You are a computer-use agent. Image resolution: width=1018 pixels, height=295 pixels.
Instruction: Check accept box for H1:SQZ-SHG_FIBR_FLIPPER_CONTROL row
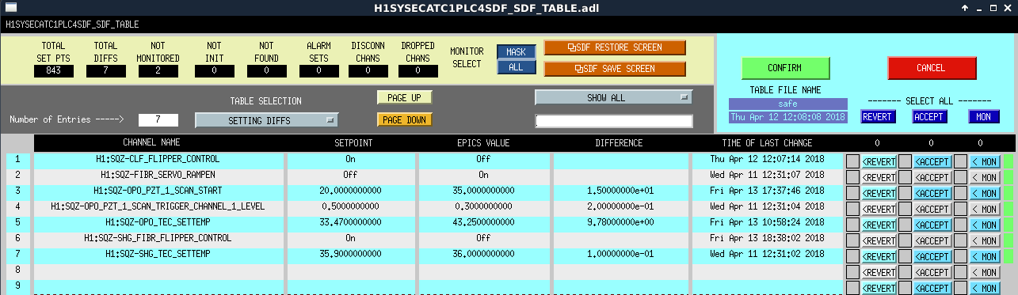(906, 240)
